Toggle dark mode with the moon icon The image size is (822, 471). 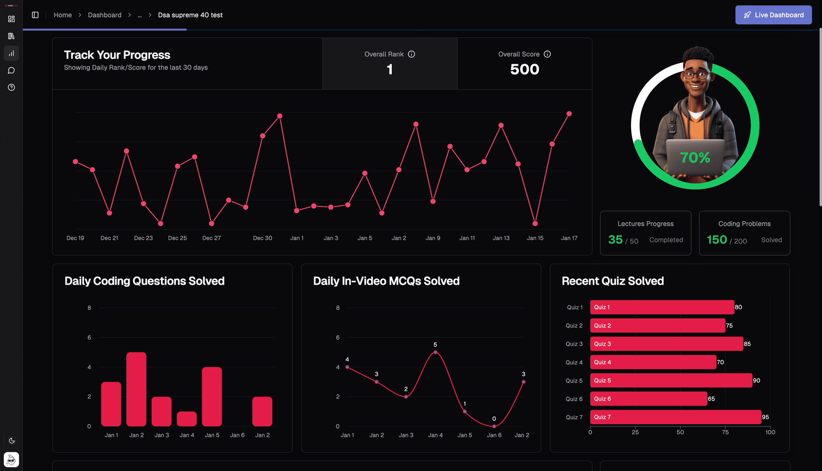click(12, 441)
